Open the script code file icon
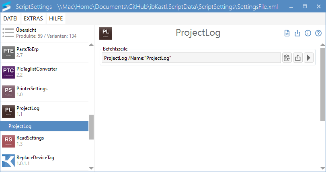Viewport: 326px width, 172px height. click(287, 33)
